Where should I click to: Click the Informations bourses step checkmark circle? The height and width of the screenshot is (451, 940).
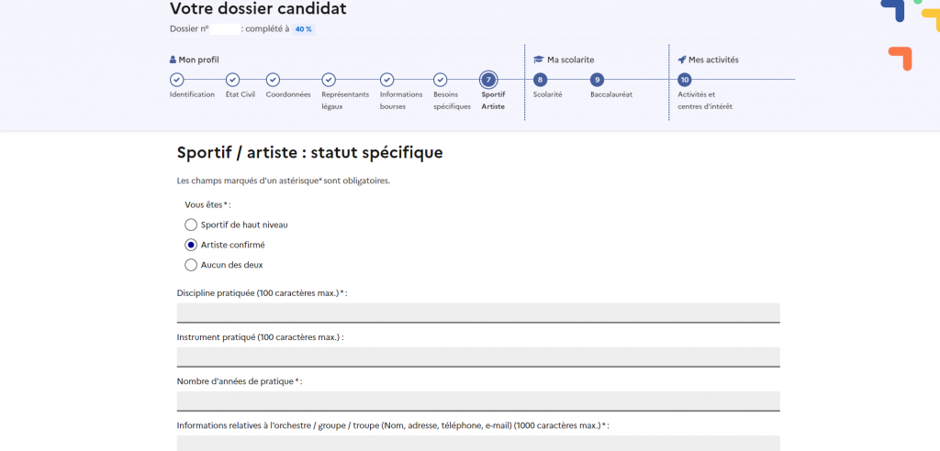pyautogui.click(x=386, y=80)
